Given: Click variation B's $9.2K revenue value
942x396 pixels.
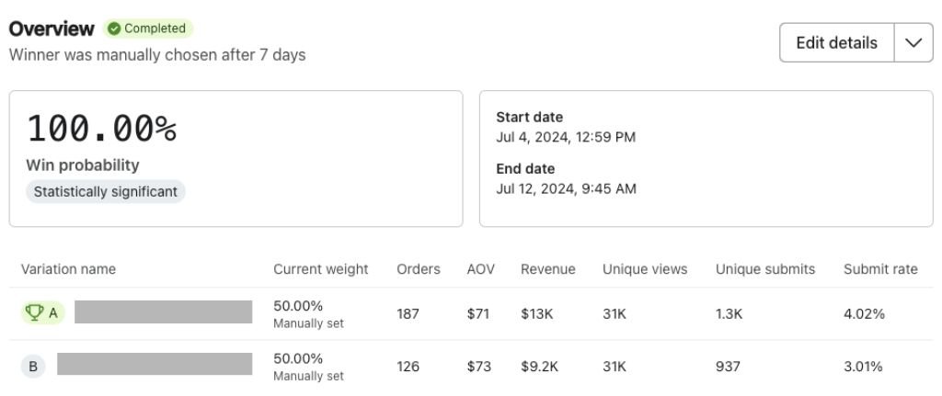Looking at the screenshot, I should pos(539,367).
